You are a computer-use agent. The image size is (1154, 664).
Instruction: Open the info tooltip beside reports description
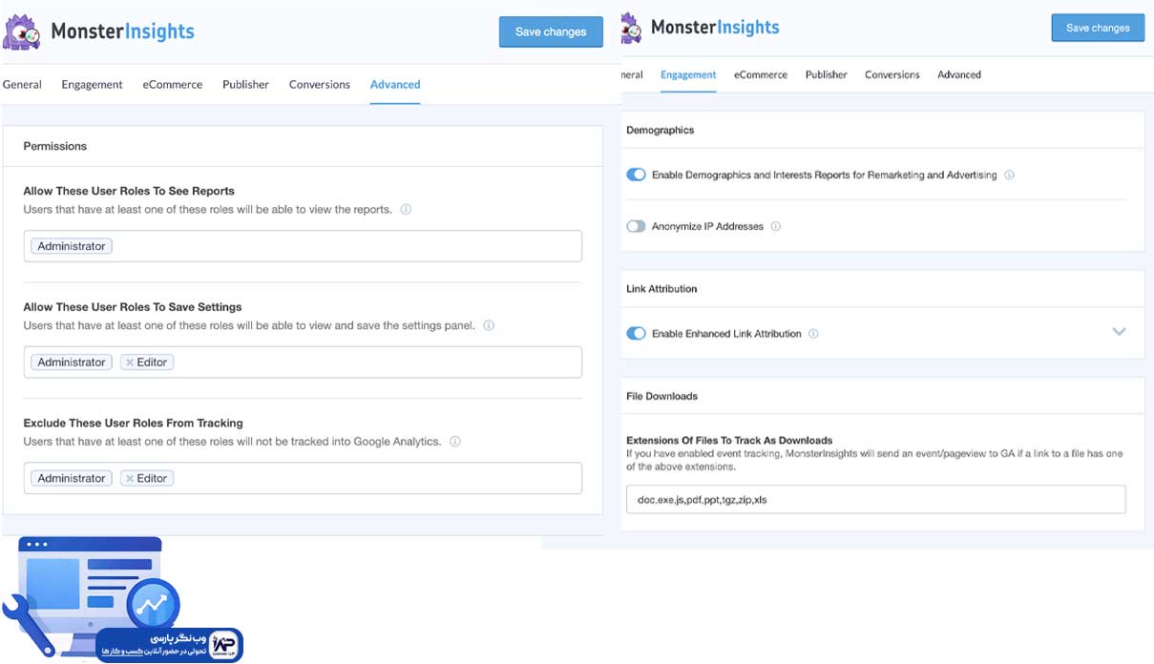pyautogui.click(x=405, y=209)
